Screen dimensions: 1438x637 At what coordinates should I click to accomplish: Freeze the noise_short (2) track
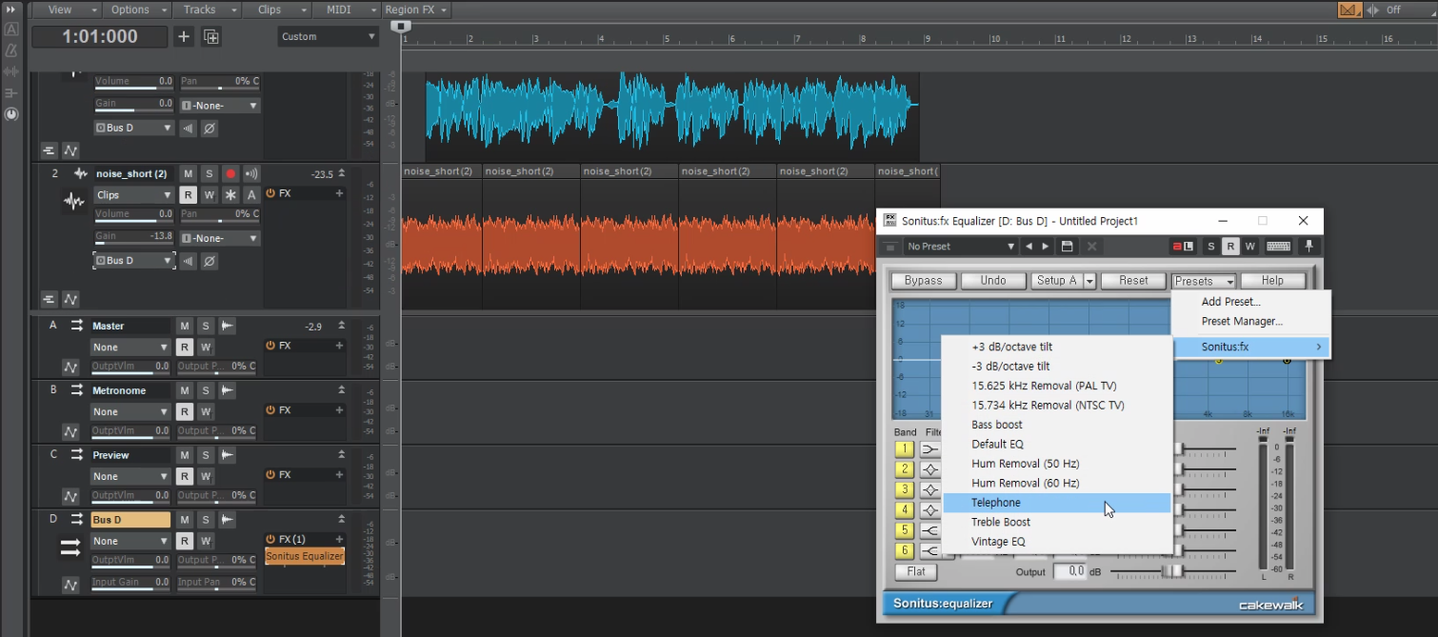(x=230, y=195)
